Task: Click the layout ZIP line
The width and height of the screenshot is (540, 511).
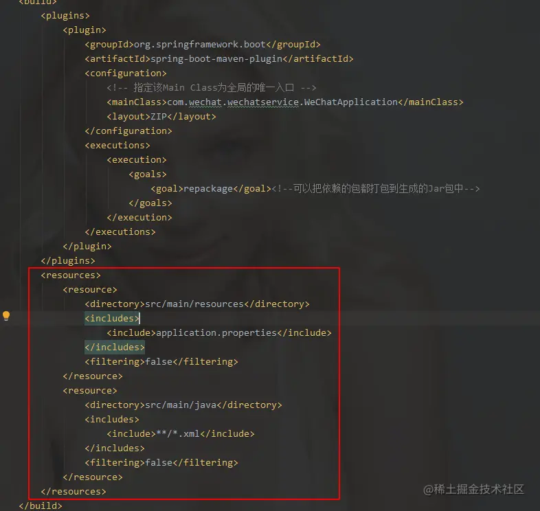Action: click(x=161, y=117)
